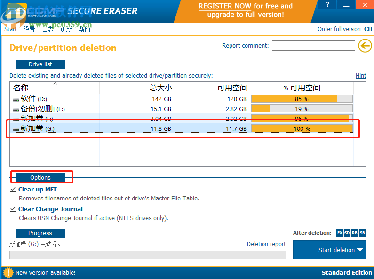374x279 pixels.
Task: Click the 19 % free space bar
Action: pyautogui.click(x=302, y=109)
